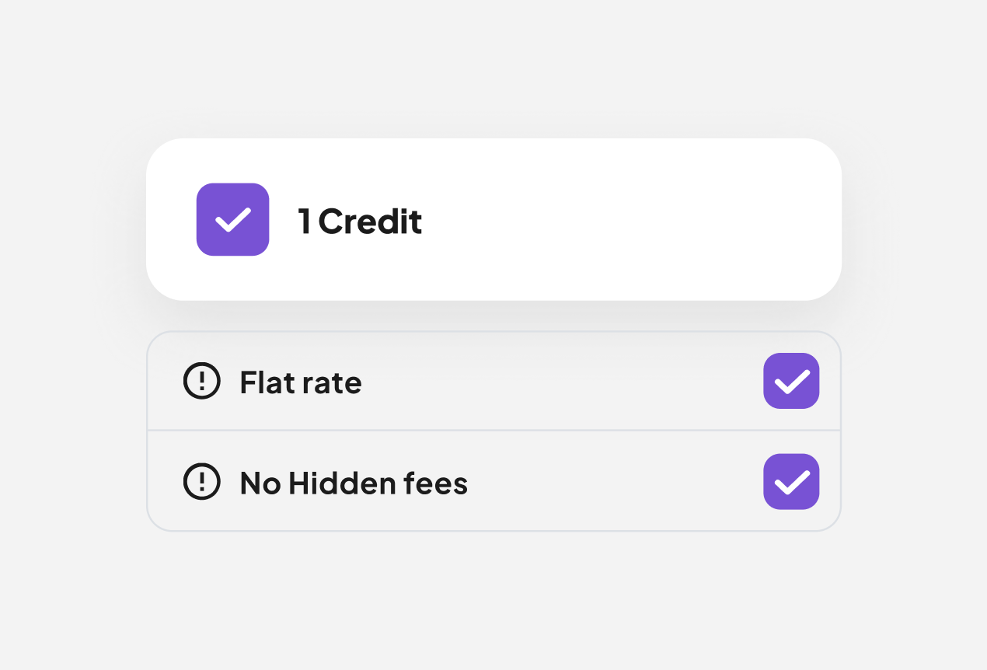This screenshot has width=987, height=670.
Task: Click the exclamation info icon beside Flat rate
Action: point(201,381)
